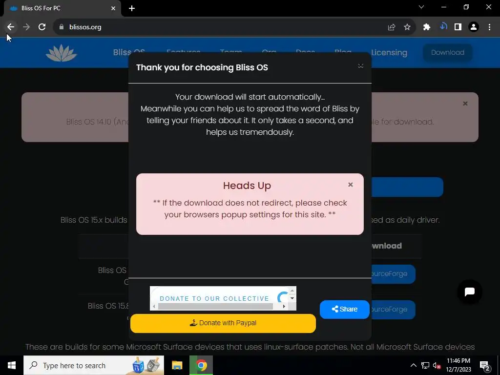Click donate widget right scroll arrow
The image size is (500, 375).
pyautogui.click(x=284, y=307)
